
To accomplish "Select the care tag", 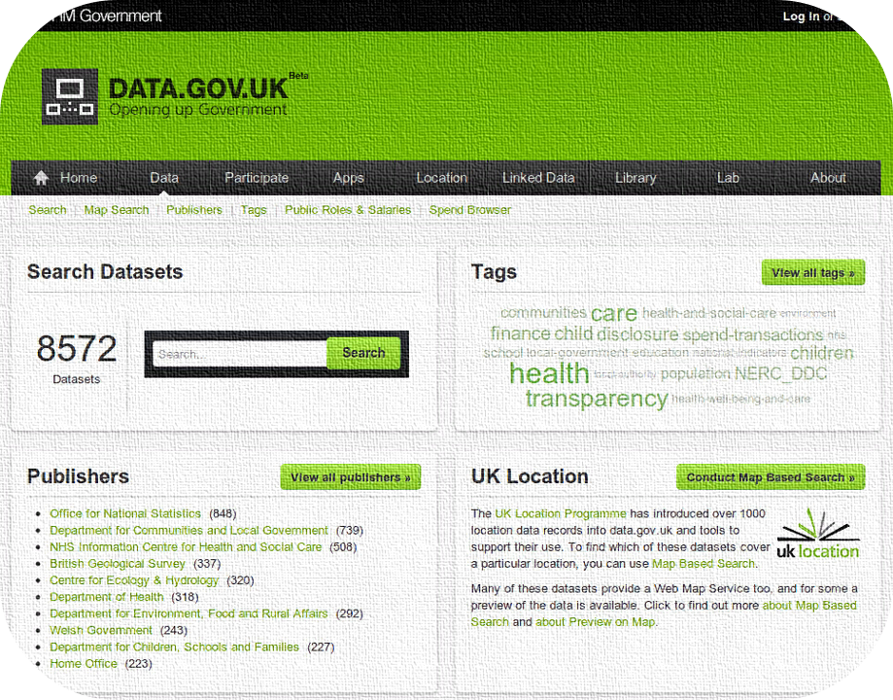I will [614, 313].
